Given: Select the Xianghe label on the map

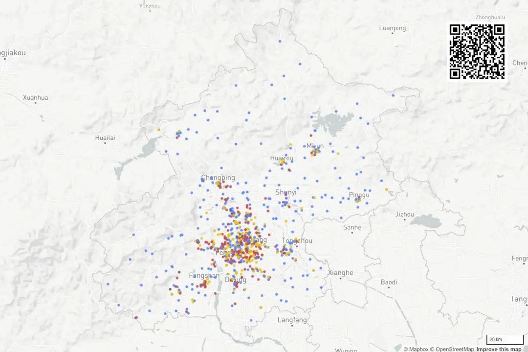Looking at the screenshot, I should 340,272.
